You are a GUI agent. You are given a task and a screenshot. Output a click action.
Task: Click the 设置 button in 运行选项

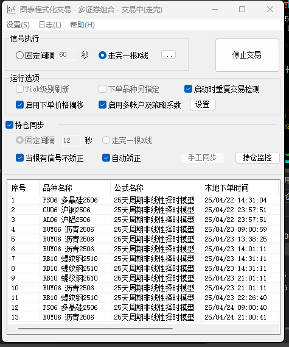[x=203, y=104]
